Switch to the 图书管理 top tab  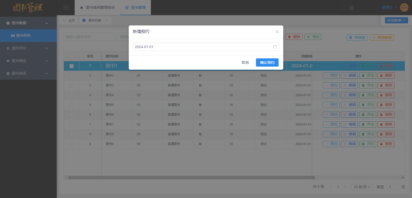[136, 8]
